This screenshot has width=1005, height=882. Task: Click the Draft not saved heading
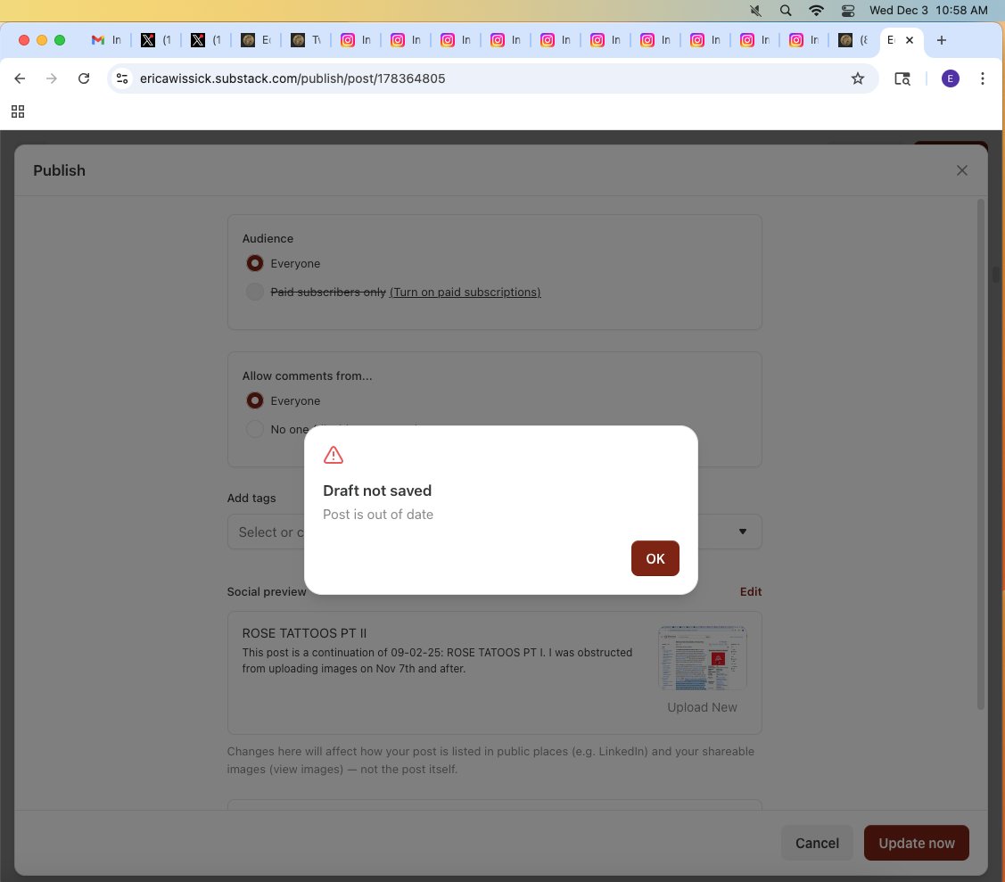click(x=377, y=490)
